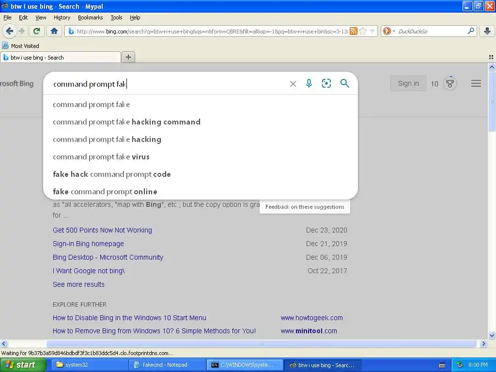Clear the Bing search box with the X
The image size is (496, 372).
[293, 83]
